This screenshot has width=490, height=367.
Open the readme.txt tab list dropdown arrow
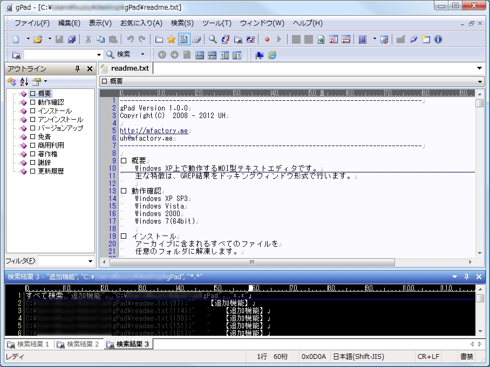480,68
